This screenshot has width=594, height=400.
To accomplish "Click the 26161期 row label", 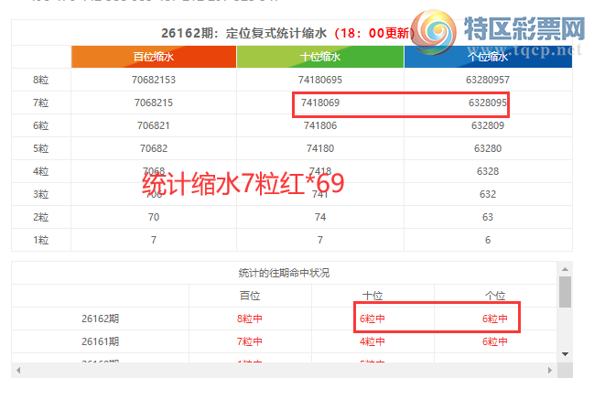I will point(100,341).
